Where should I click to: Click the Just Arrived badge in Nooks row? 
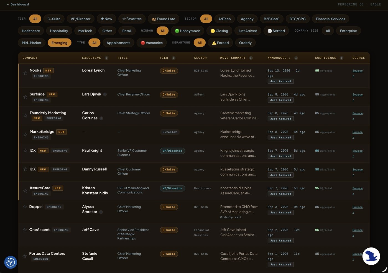[x=281, y=81]
